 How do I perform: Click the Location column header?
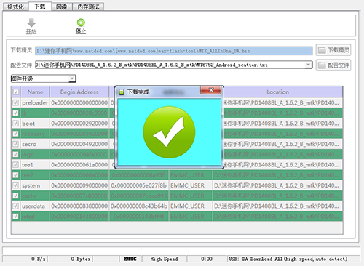click(x=277, y=92)
